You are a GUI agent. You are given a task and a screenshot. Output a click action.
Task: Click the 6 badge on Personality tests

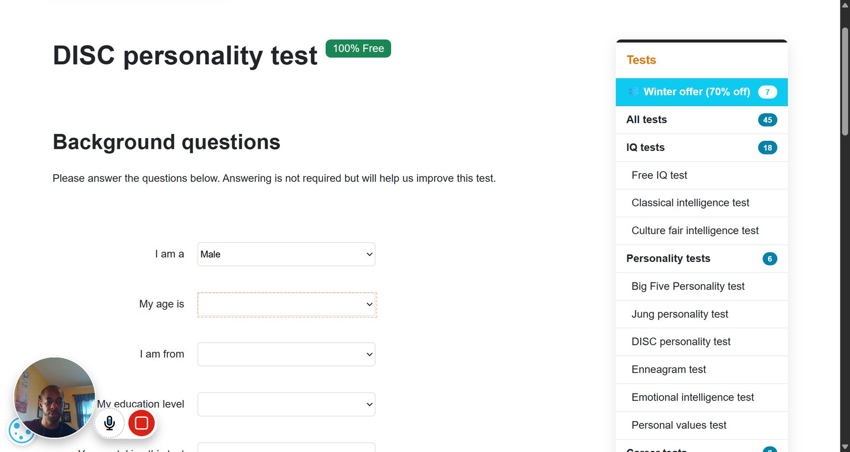coord(770,259)
